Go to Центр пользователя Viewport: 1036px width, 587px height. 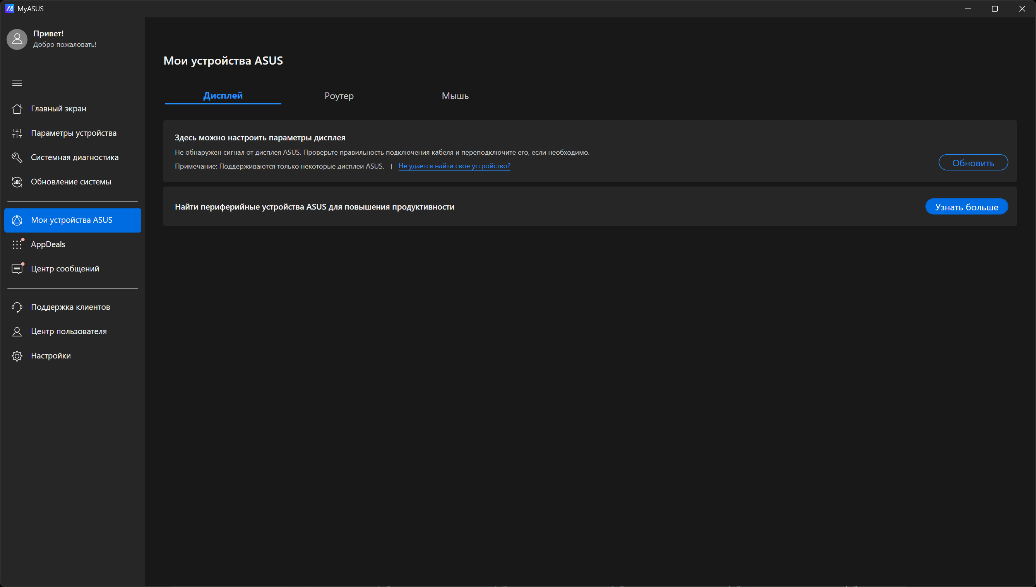point(73,331)
